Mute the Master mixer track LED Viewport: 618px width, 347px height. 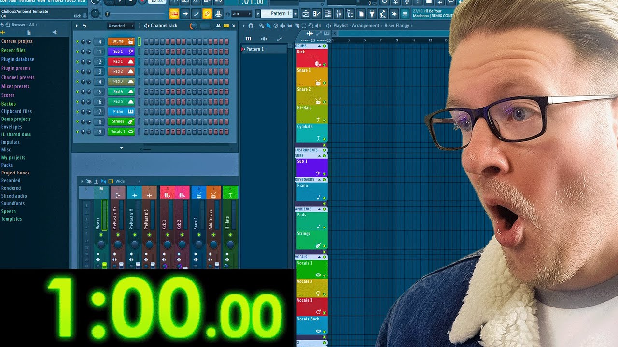pos(101,235)
